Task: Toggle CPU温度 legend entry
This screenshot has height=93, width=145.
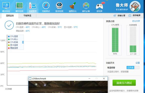Action: [13, 36]
